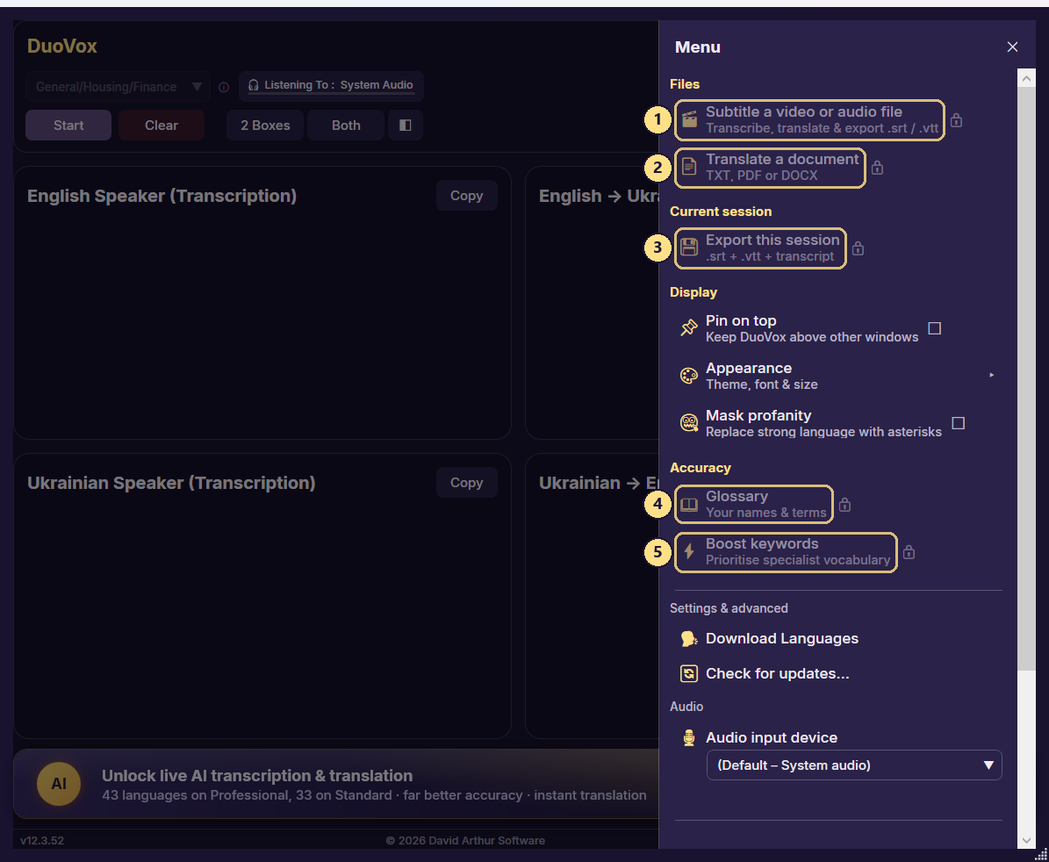1049x862 pixels.
Task: Open the Audio input device dropdown
Action: (854, 765)
